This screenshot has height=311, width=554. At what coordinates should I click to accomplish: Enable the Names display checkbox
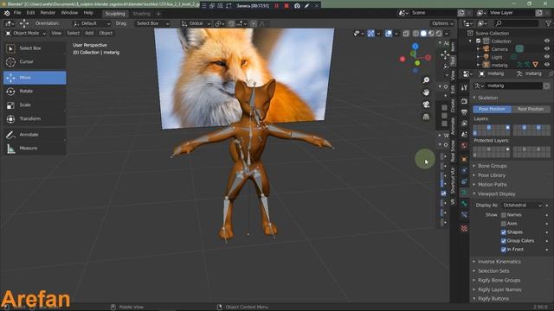pos(504,215)
